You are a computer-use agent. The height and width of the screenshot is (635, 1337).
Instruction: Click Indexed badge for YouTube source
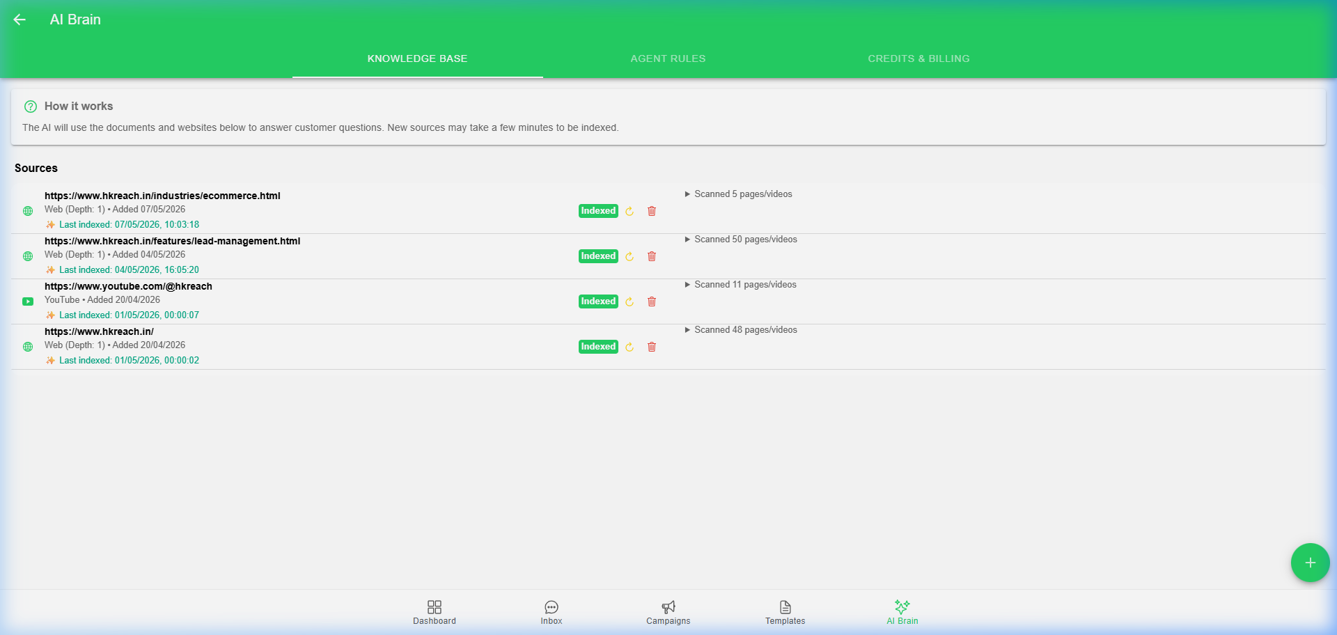pyautogui.click(x=598, y=301)
